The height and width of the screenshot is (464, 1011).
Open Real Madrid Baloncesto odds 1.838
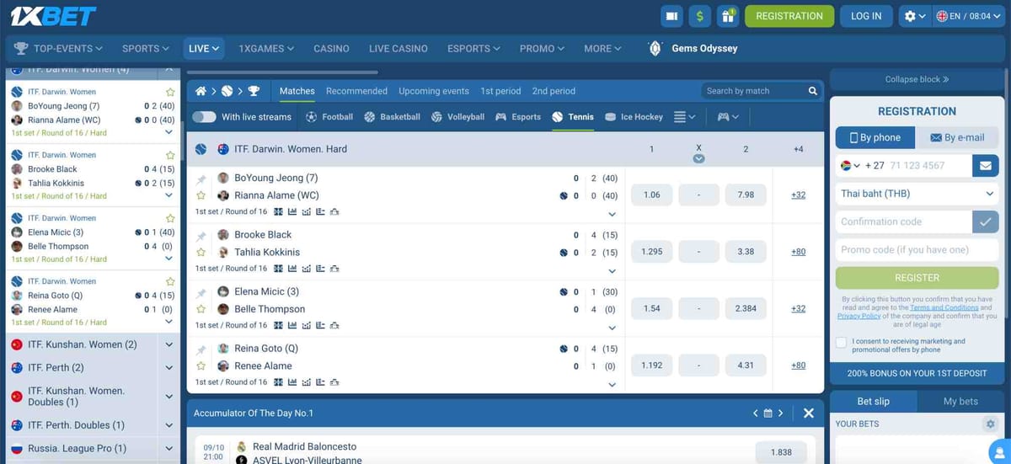coord(781,452)
